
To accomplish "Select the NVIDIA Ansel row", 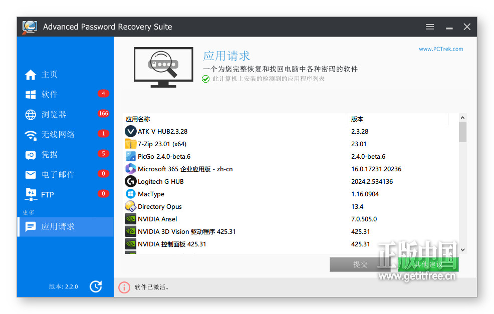I will pyautogui.click(x=291, y=219).
